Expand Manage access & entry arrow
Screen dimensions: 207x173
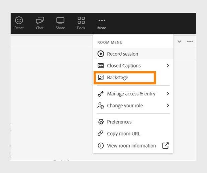click(x=168, y=94)
